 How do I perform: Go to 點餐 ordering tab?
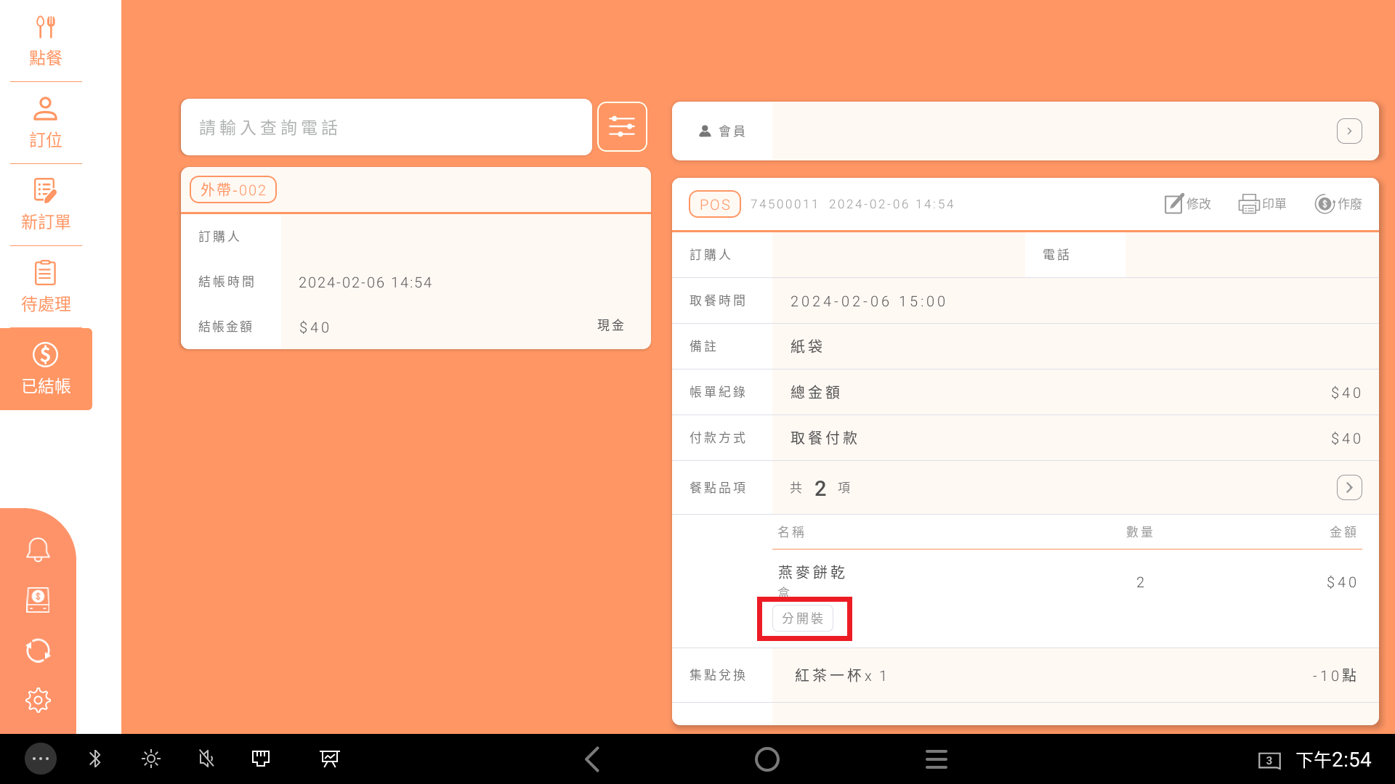(x=46, y=41)
